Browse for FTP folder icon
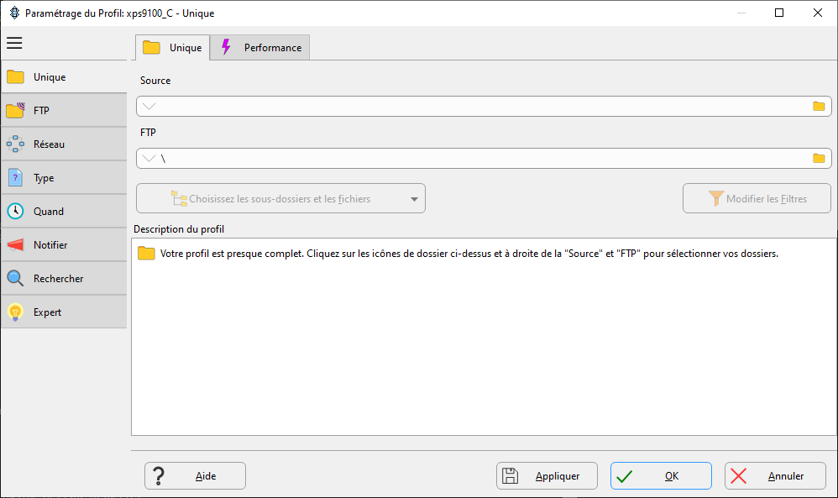The width and height of the screenshot is (838, 498). [819, 158]
